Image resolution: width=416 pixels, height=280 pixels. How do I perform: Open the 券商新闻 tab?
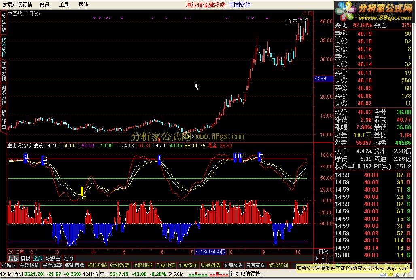(256, 265)
